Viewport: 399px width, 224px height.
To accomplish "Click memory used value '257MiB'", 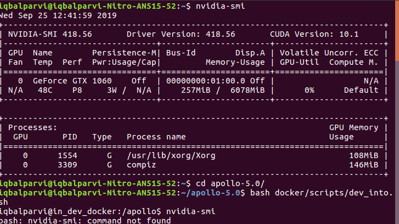I will click(x=196, y=90).
